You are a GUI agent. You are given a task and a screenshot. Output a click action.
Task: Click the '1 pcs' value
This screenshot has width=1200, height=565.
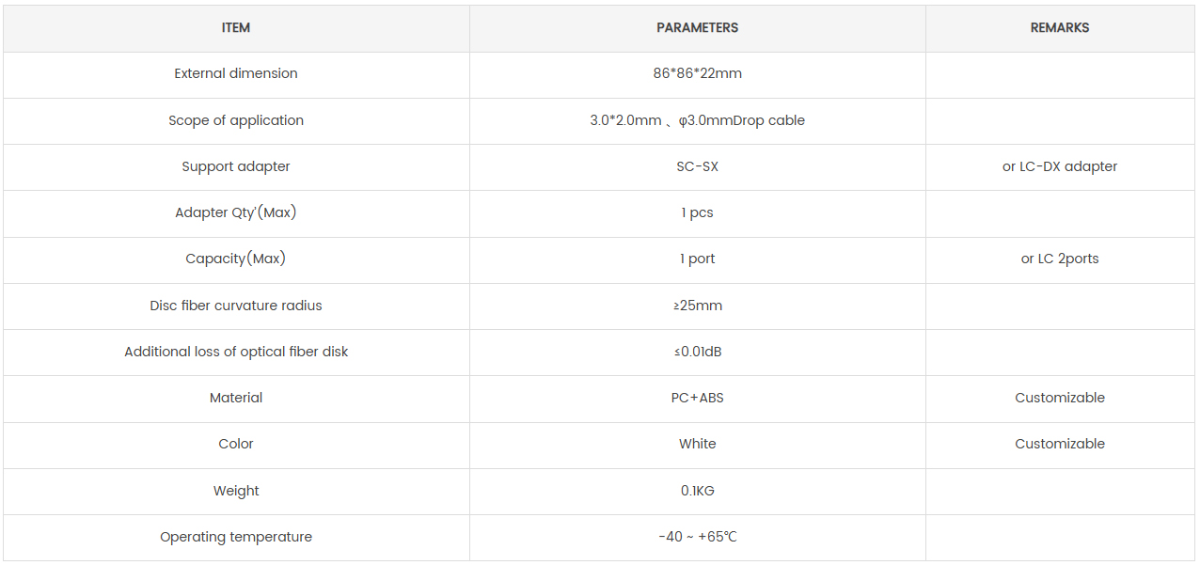(x=697, y=212)
